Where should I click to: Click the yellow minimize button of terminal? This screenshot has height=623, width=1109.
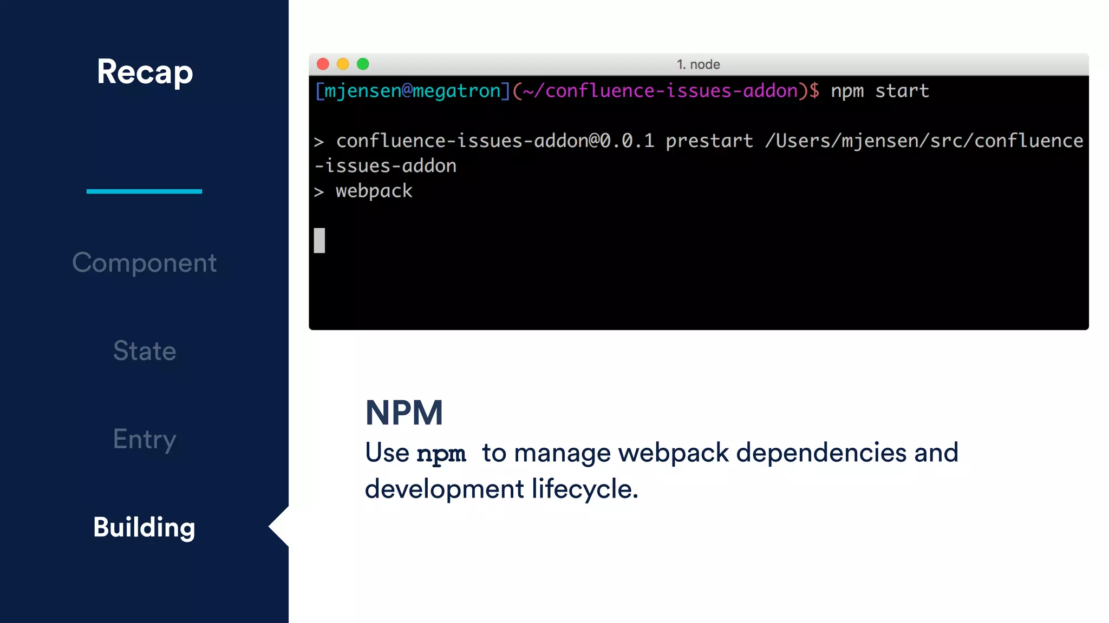coord(343,64)
